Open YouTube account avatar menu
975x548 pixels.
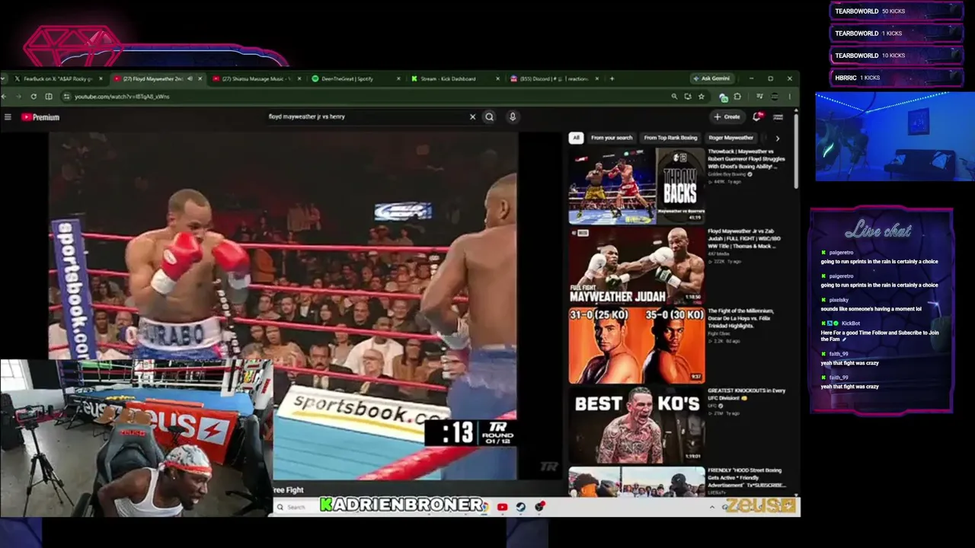click(778, 116)
